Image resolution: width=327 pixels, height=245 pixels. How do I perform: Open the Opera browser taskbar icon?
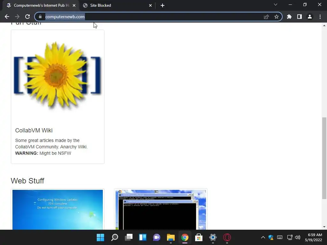[227, 237]
